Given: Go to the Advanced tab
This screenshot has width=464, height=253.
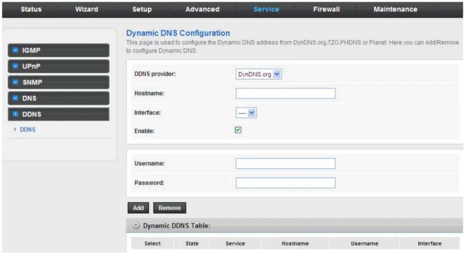Looking at the screenshot, I should 202,9.
